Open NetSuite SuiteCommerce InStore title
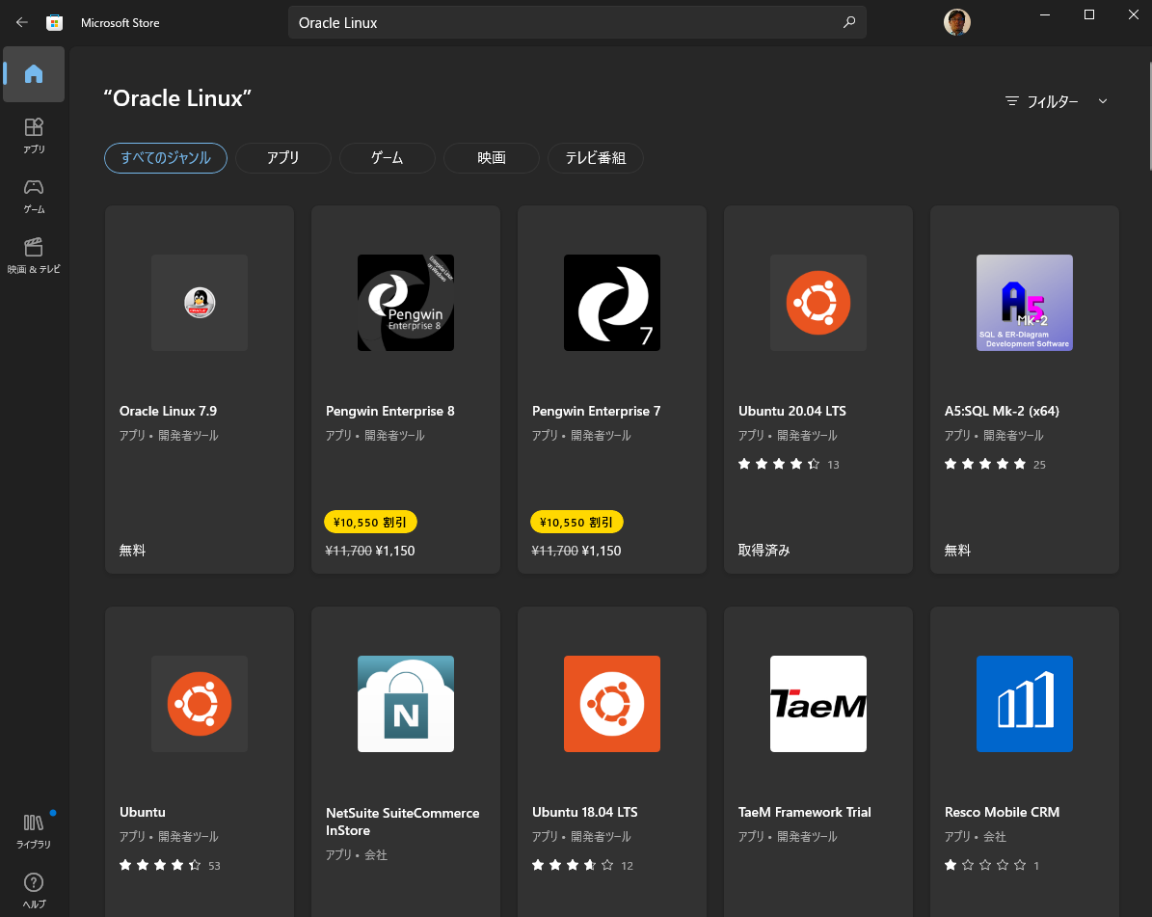 403,822
